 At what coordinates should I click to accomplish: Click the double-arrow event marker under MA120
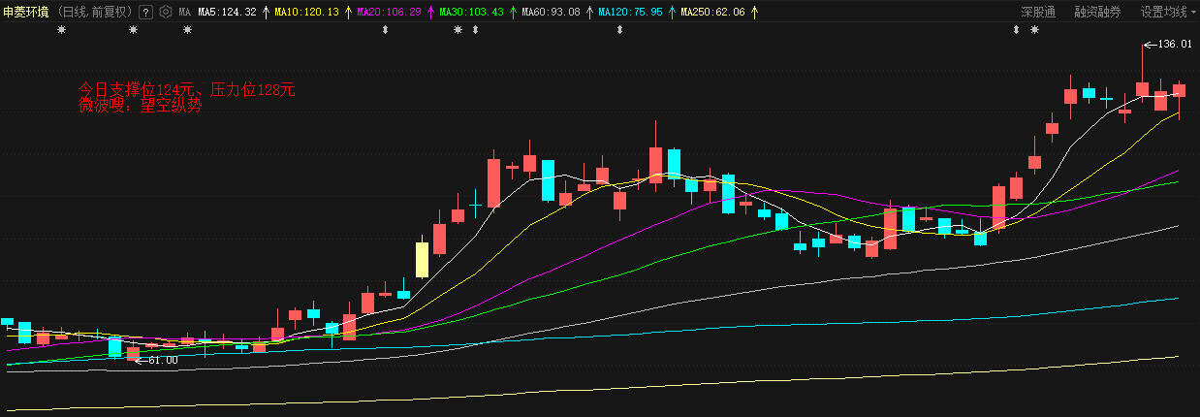[x=619, y=30]
